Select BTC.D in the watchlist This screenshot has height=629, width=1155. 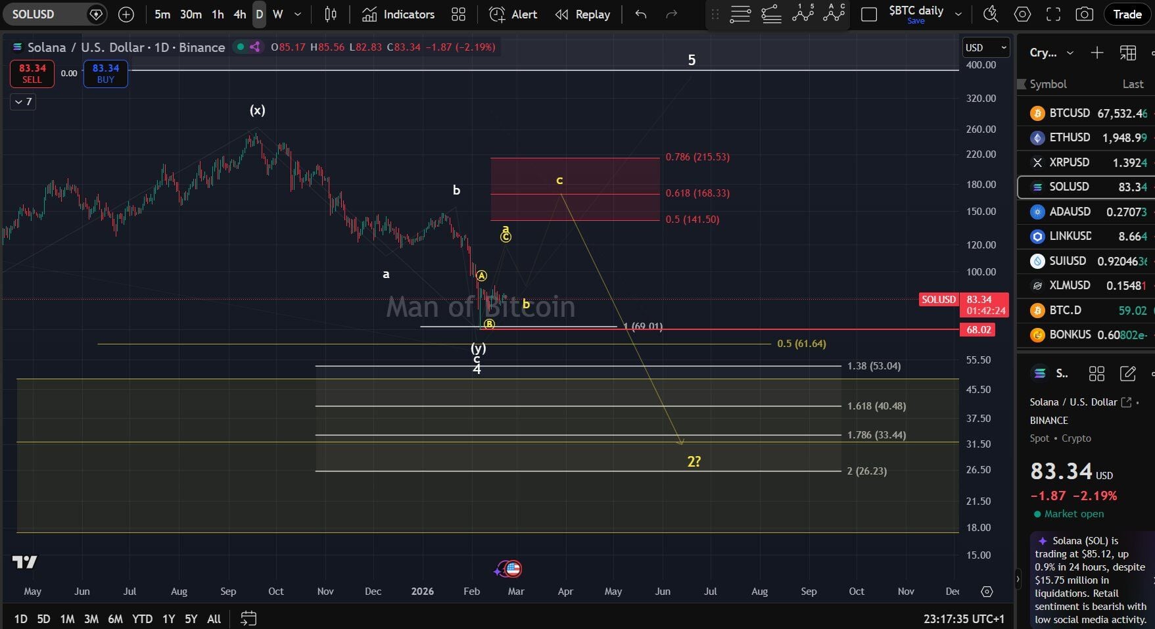click(1086, 310)
